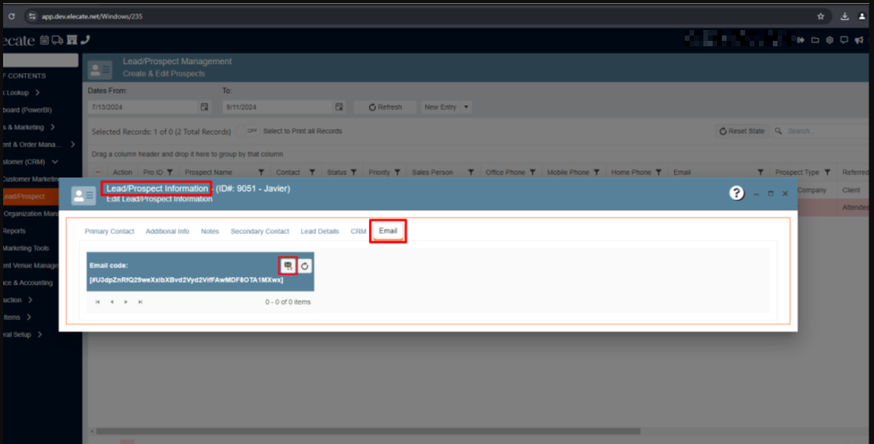Open the help question mark icon
Image resolution: width=874 pixels, height=444 pixels.
click(x=737, y=193)
